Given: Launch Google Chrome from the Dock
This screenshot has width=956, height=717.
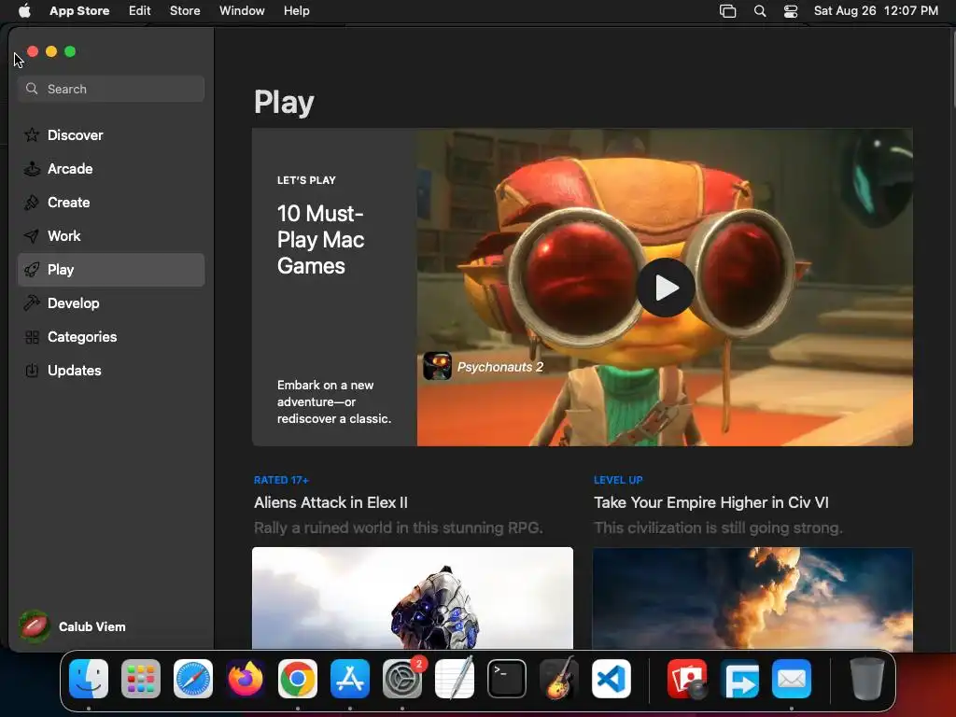Looking at the screenshot, I should pyautogui.click(x=298, y=679).
